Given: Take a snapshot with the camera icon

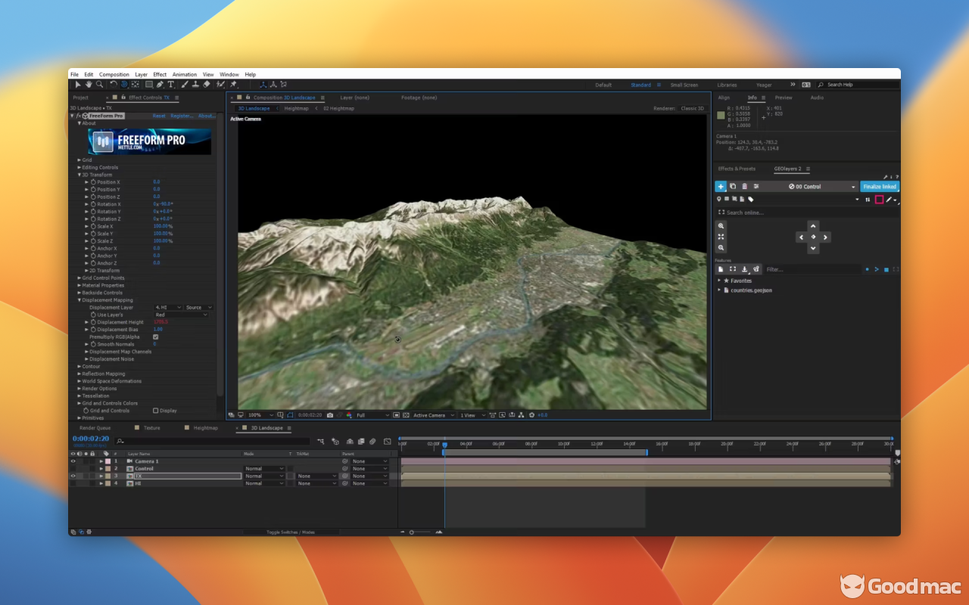Looking at the screenshot, I should point(330,415).
